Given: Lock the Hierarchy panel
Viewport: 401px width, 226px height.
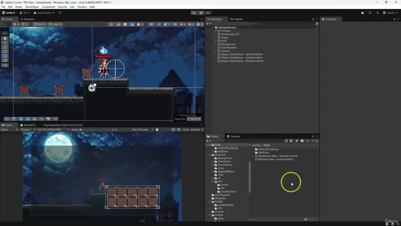Looking at the screenshot, I should point(313,19).
